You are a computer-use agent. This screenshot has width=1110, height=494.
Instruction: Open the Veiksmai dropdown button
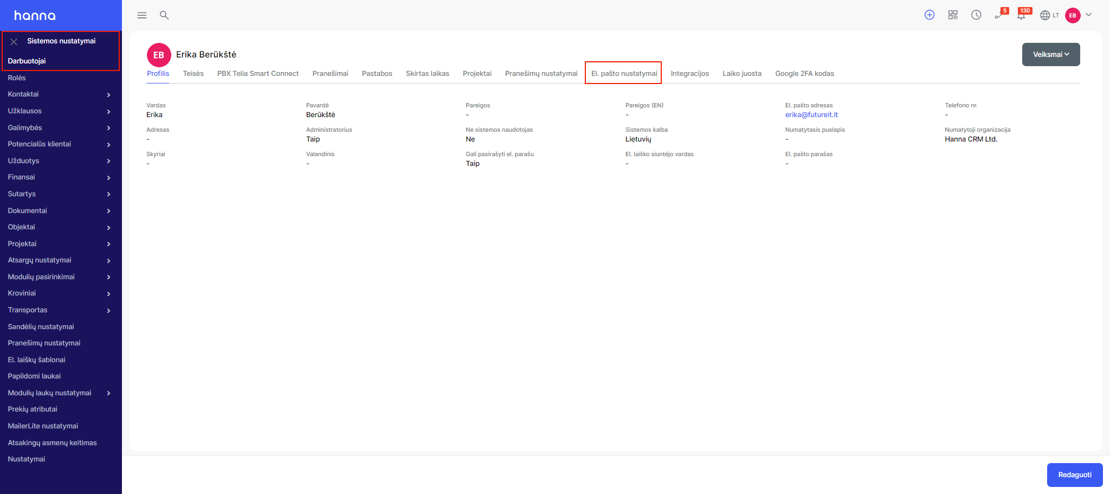1051,54
